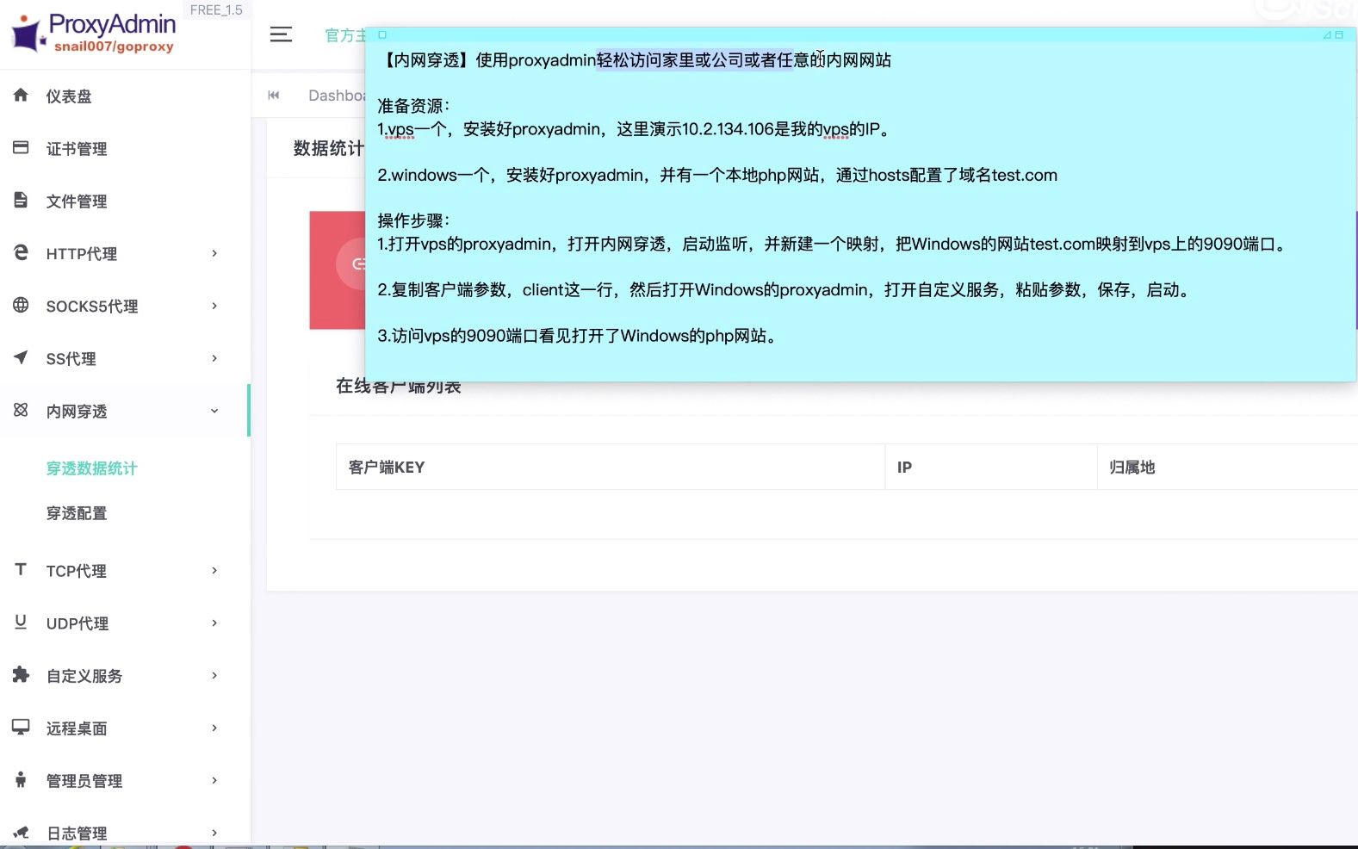Select the 穿透数据统计 submenu item
This screenshot has width=1358, height=849.
[x=91, y=468]
